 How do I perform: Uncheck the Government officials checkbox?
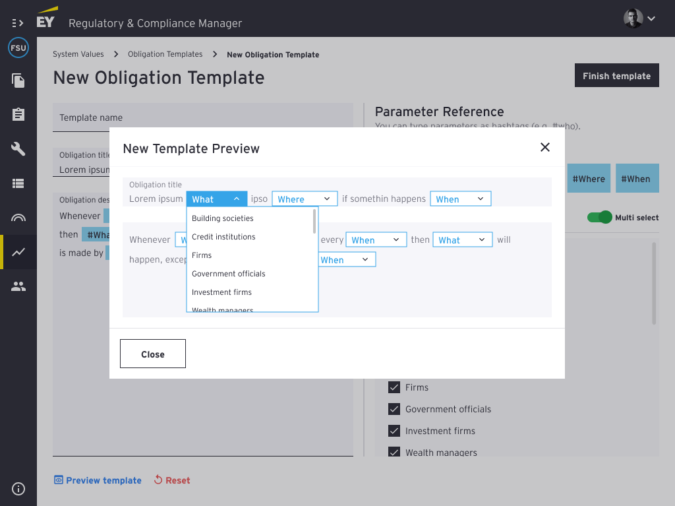click(x=394, y=409)
